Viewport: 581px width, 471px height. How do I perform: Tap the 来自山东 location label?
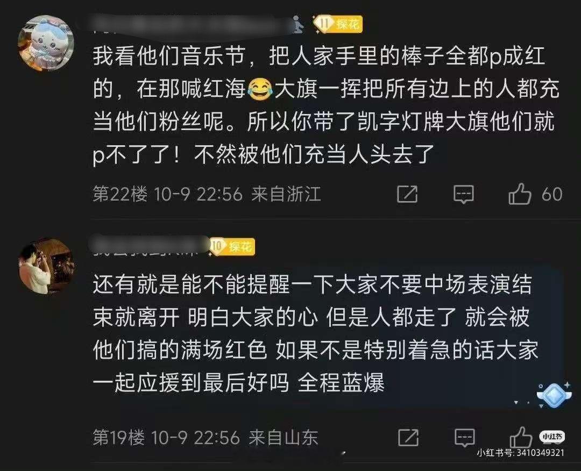[x=284, y=438]
